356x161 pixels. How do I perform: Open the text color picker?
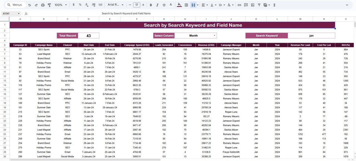point(171,5)
